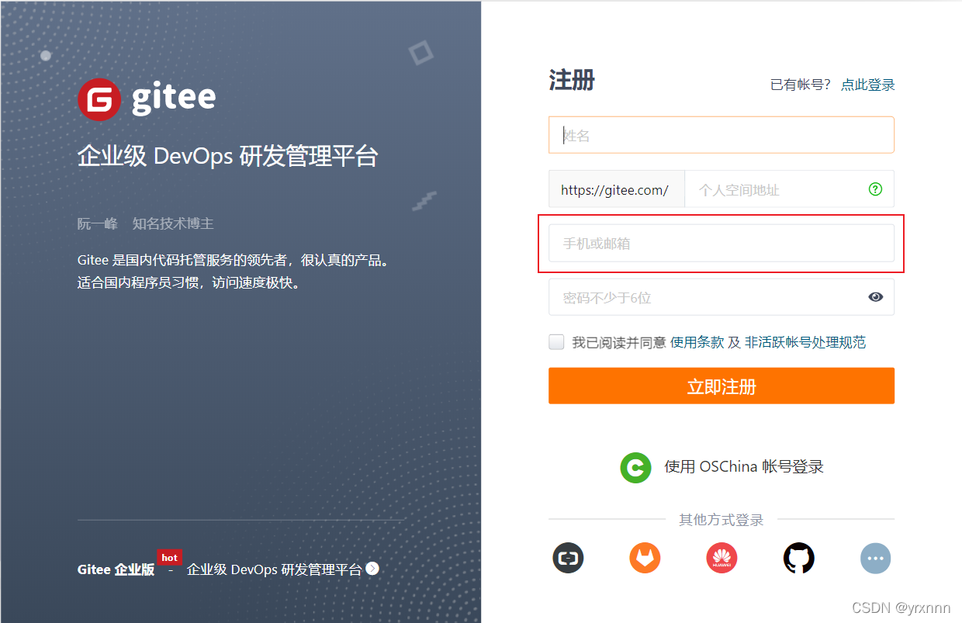This screenshot has width=962, height=623.
Task: Click the dark chain-link login icon
Action: tap(568, 558)
